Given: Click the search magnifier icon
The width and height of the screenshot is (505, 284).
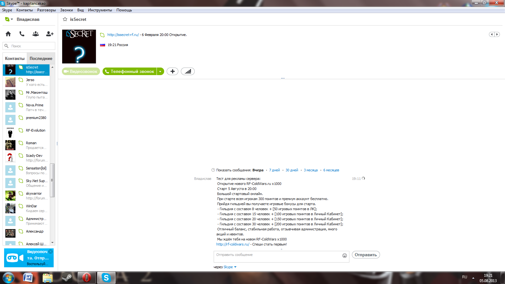Looking at the screenshot, I should coord(6,46).
